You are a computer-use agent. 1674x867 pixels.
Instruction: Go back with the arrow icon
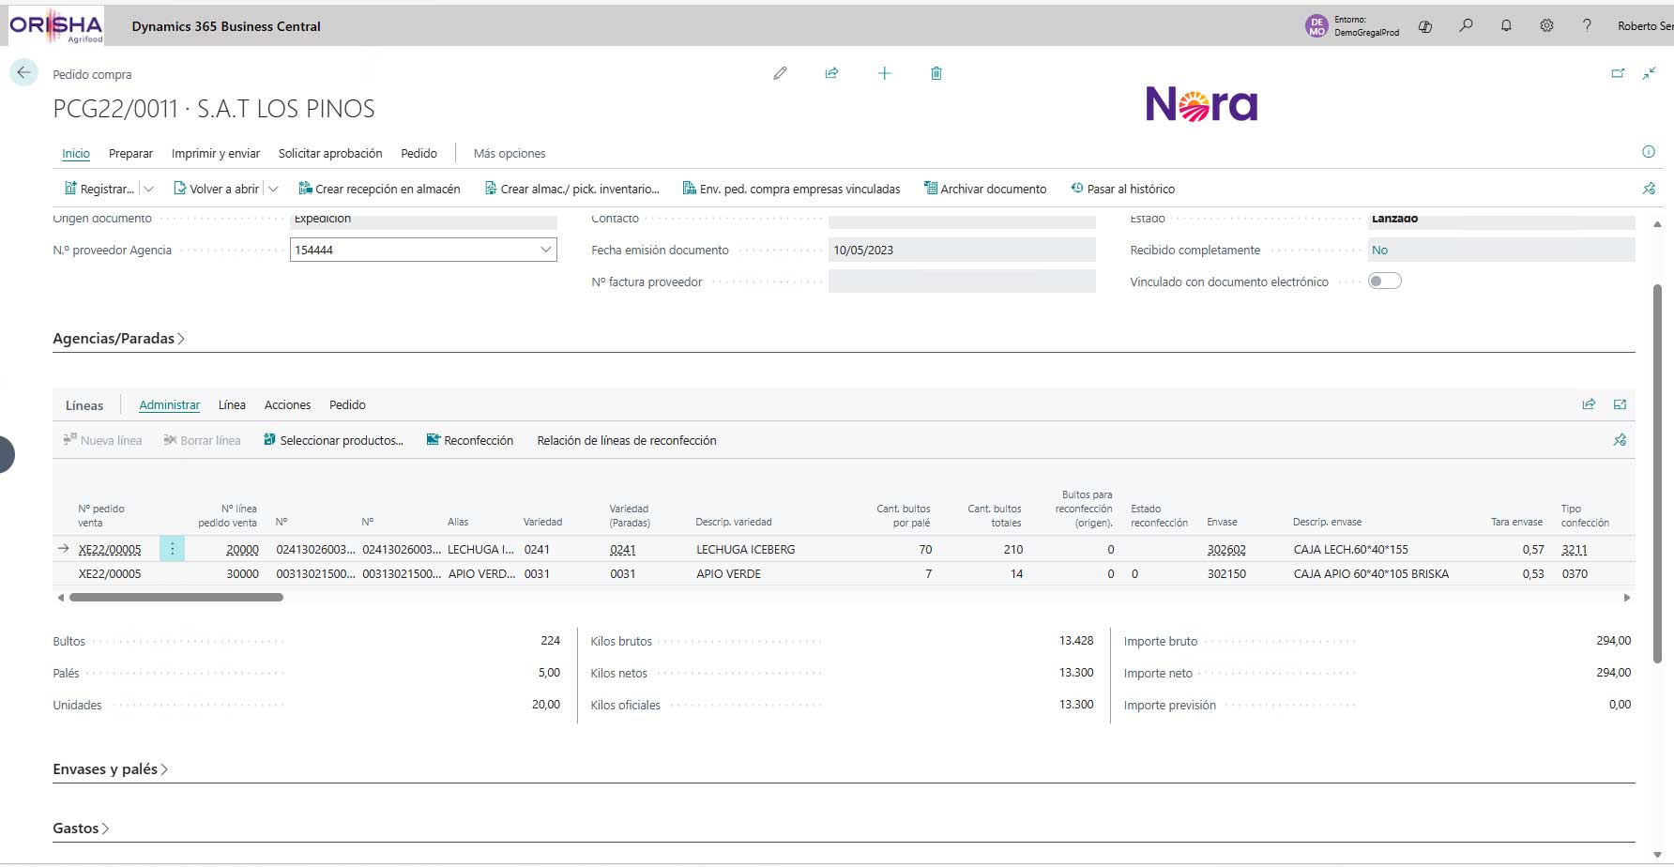coord(23,72)
